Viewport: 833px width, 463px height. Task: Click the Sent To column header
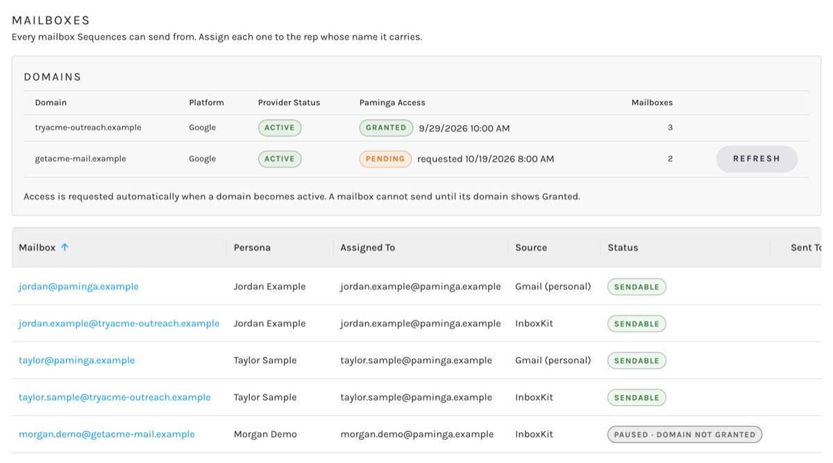click(806, 247)
